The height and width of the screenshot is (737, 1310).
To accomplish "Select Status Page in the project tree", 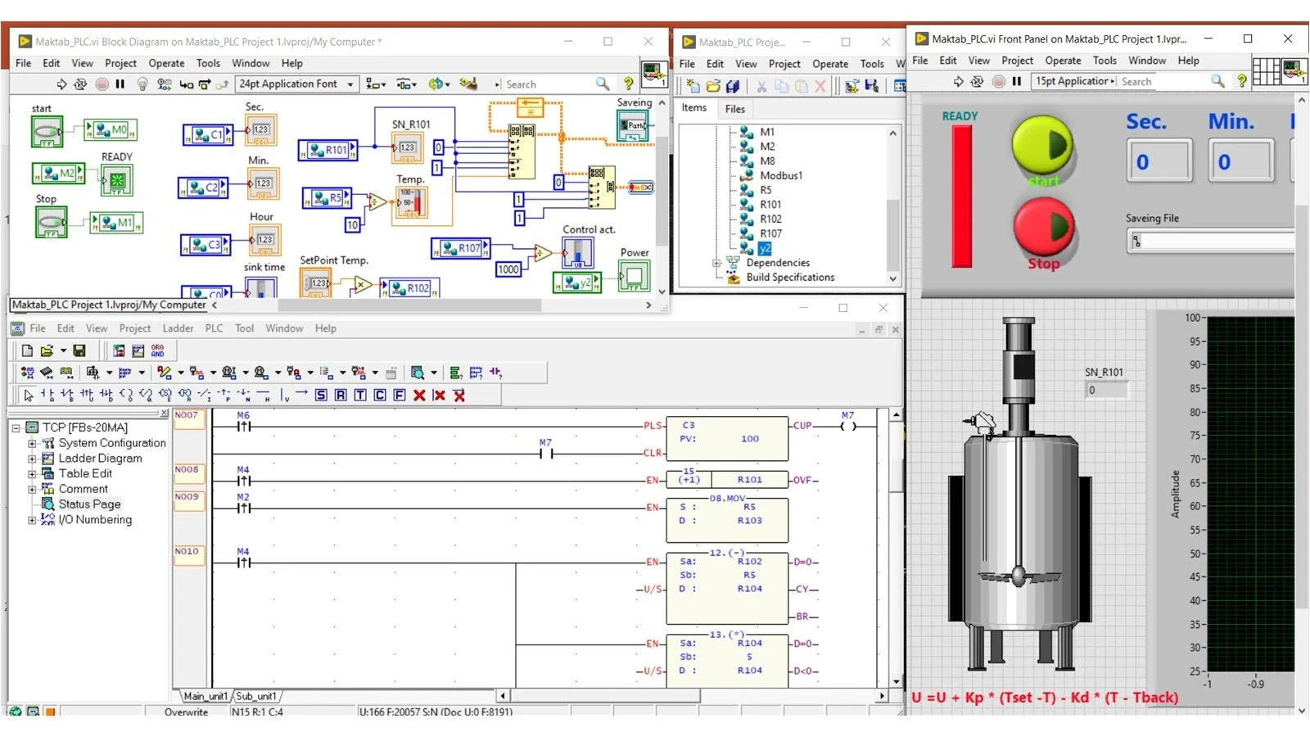I will coord(89,504).
